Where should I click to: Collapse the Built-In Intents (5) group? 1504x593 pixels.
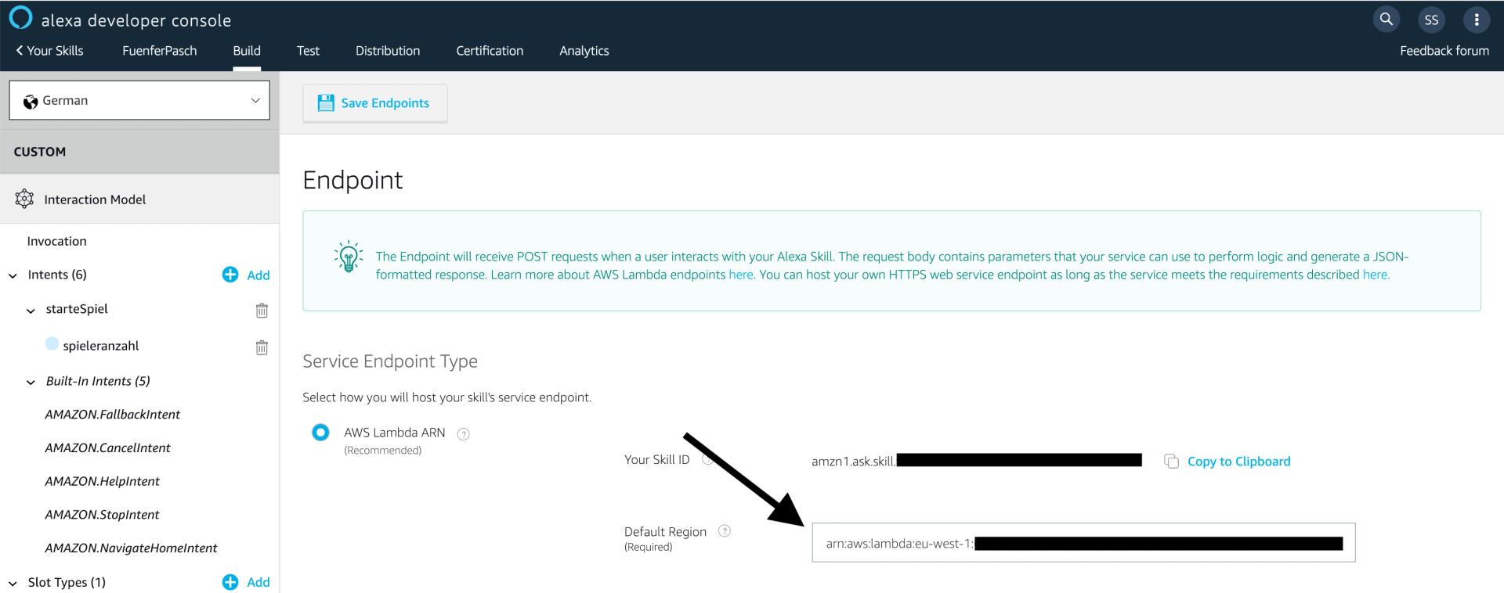31,383
